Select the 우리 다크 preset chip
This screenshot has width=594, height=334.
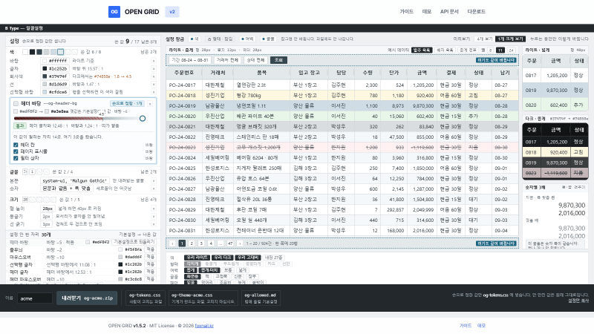222,258
